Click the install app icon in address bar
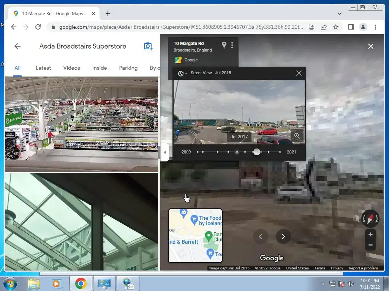 tap(312, 27)
